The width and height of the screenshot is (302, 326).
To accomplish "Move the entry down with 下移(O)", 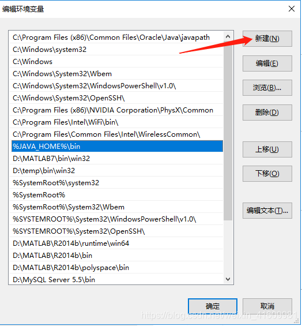I will pyautogui.click(x=267, y=174).
